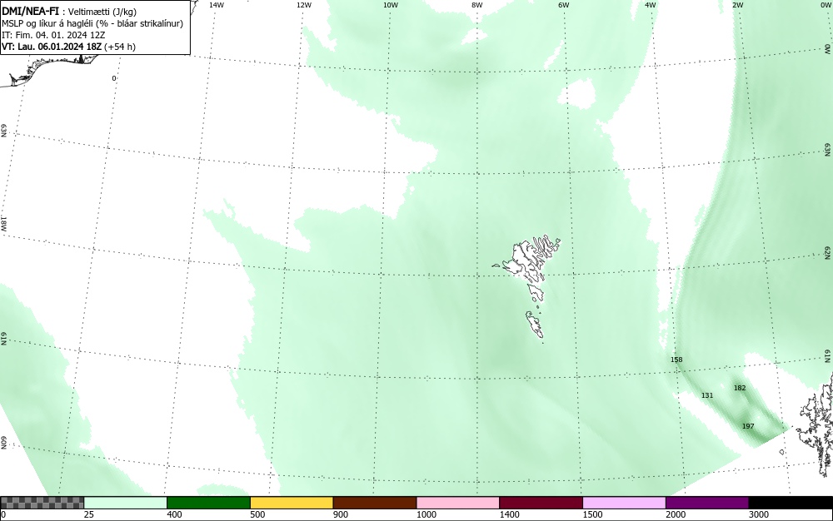
Task: Click the yellow 500 legend swatch
Action: tap(292, 503)
